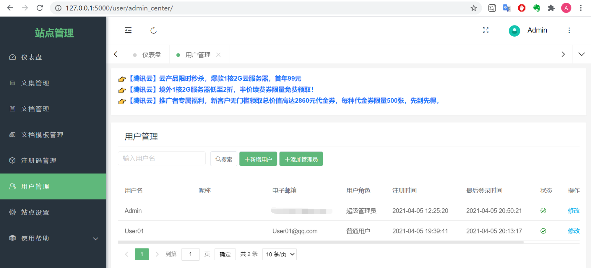Click the Admin avatar icon

(514, 30)
